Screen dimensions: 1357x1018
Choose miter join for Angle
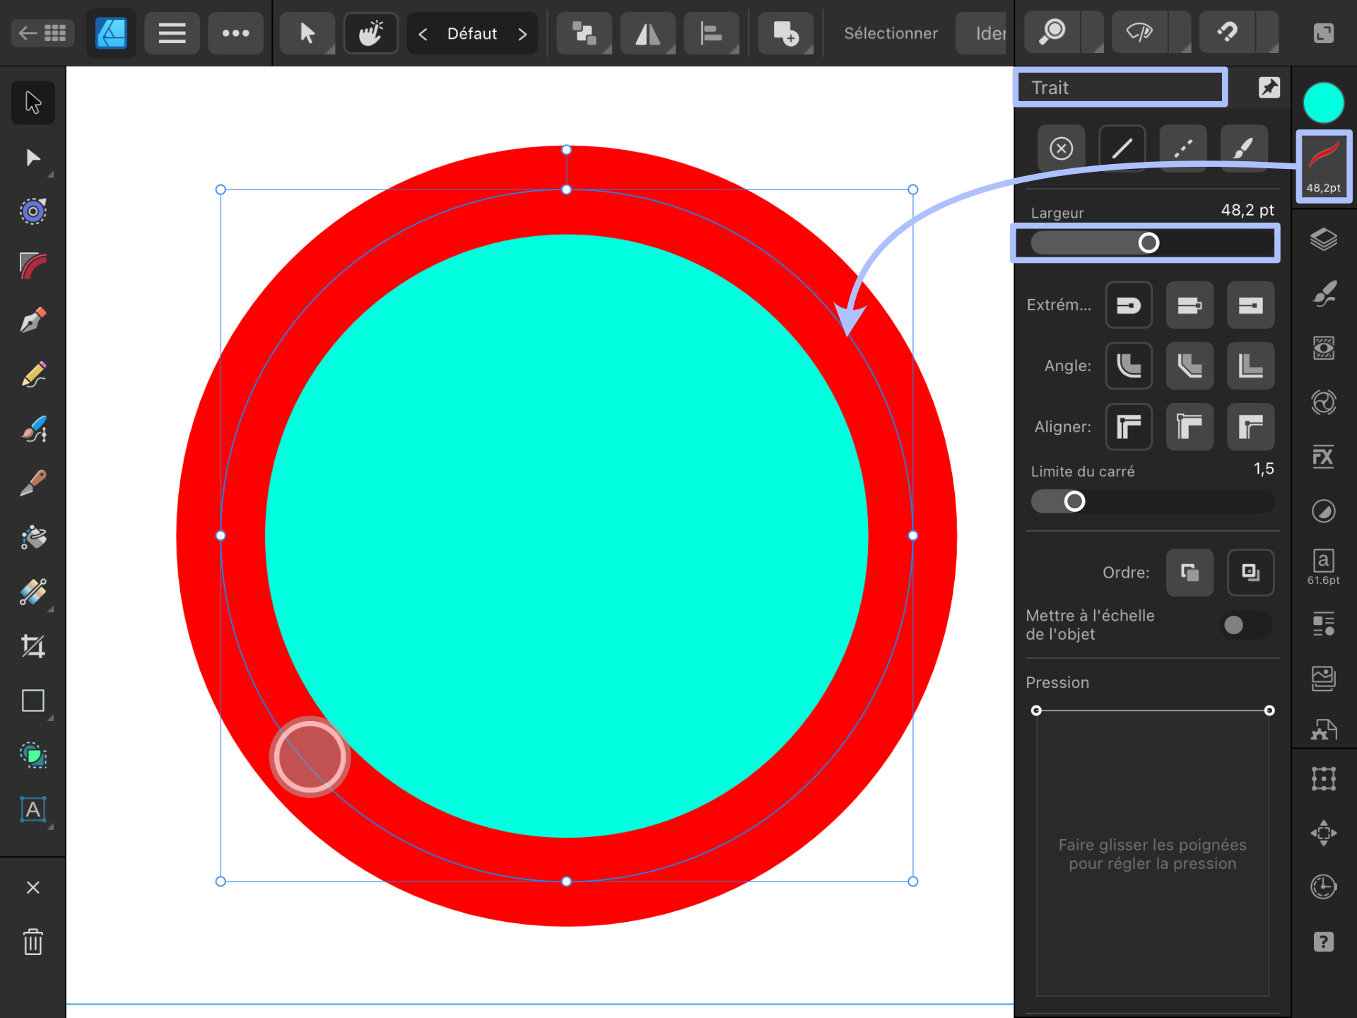(x=1250, y=366)
